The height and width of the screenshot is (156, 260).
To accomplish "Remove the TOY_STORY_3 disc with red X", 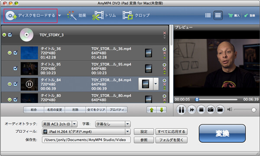I will coord(165,33).
